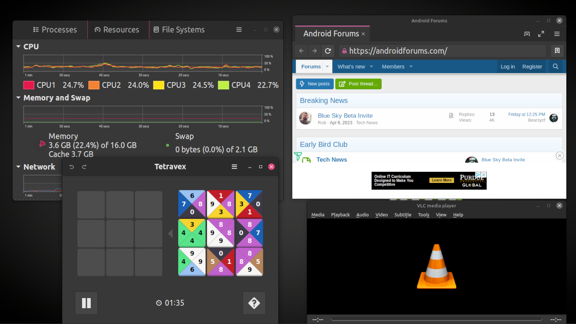The image size is (576, 324).
Task: Open the Tetravex hamburger menu
Action: tap(234, 167)
